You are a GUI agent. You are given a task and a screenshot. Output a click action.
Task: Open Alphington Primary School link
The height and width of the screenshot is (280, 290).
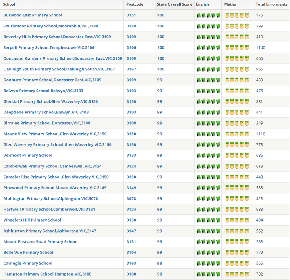point(51,198)
